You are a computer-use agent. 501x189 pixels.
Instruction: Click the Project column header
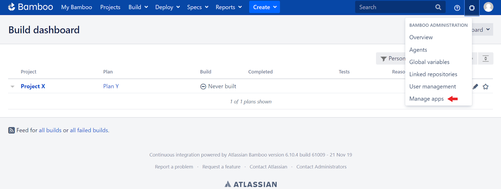tap(28, 72)
